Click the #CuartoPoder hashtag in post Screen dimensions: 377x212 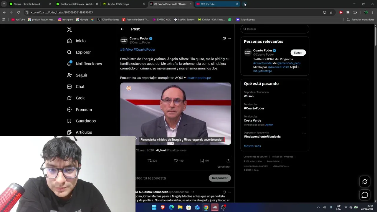pyautogui.click(x=144, y=49)
